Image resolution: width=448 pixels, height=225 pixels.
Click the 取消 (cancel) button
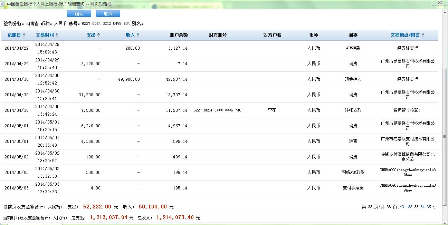108,14
